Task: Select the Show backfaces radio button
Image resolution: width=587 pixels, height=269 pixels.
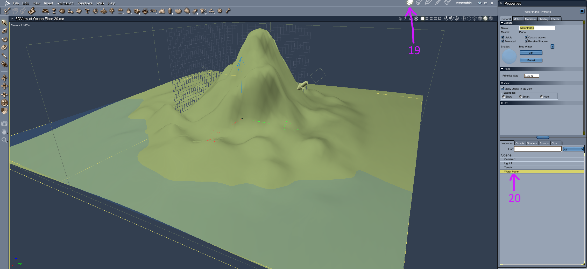Action: 504,97
